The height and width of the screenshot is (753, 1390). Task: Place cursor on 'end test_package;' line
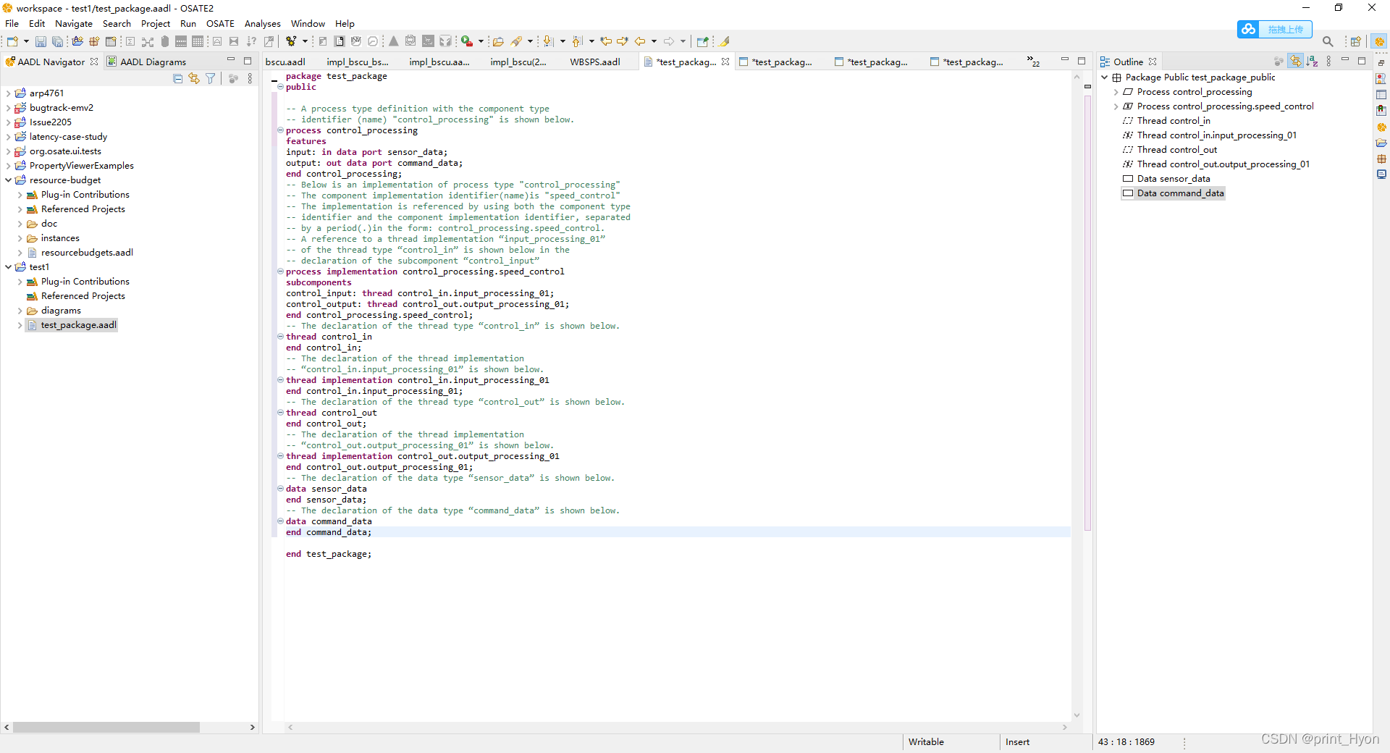coord(329,554)
